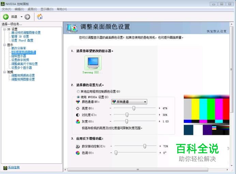Click the horizontal scrollbar right arrow

(227, 170)
